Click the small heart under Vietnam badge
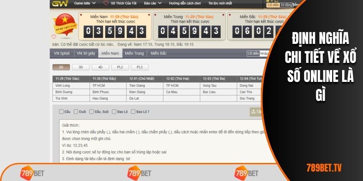363x181 pixels. point(54,37)
